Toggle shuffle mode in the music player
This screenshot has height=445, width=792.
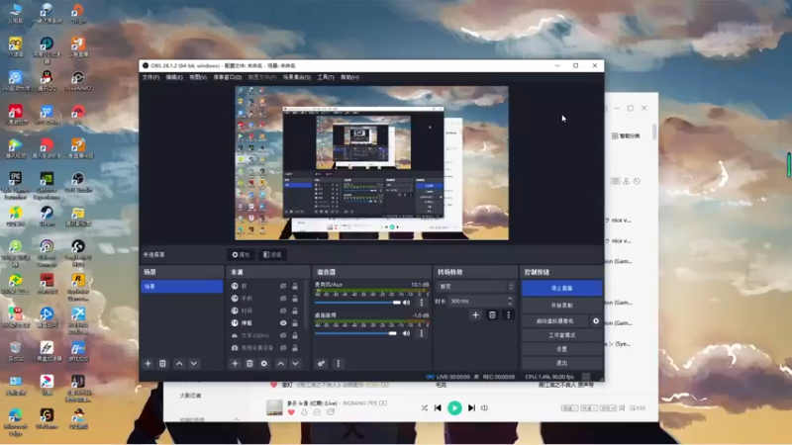pyautogui.click(x=425, y=407)
